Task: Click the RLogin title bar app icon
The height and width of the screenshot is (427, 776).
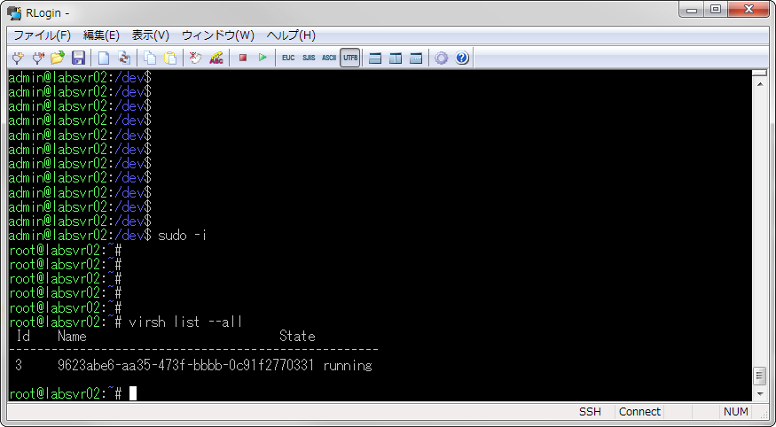Action: [x=14, y=12]
